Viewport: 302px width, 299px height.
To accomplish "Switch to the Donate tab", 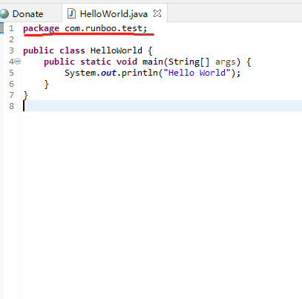I will pos(27,14).
